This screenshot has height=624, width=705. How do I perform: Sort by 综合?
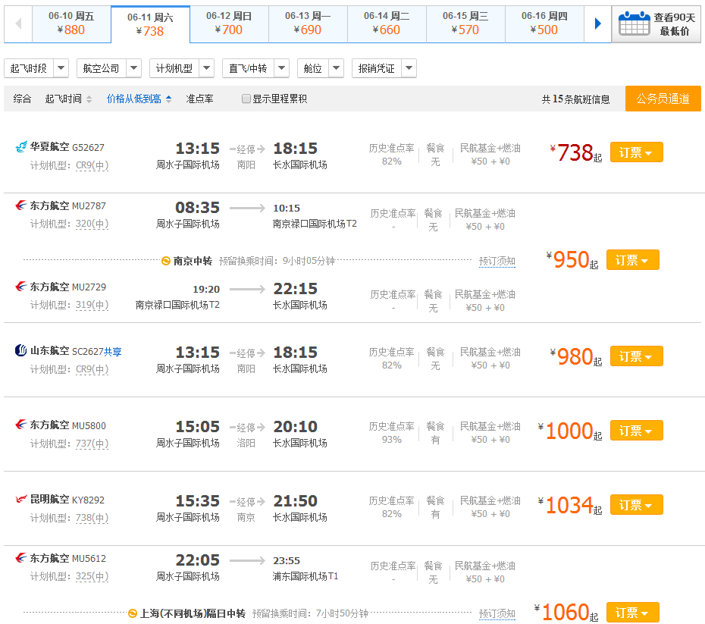tap(23, 99)
